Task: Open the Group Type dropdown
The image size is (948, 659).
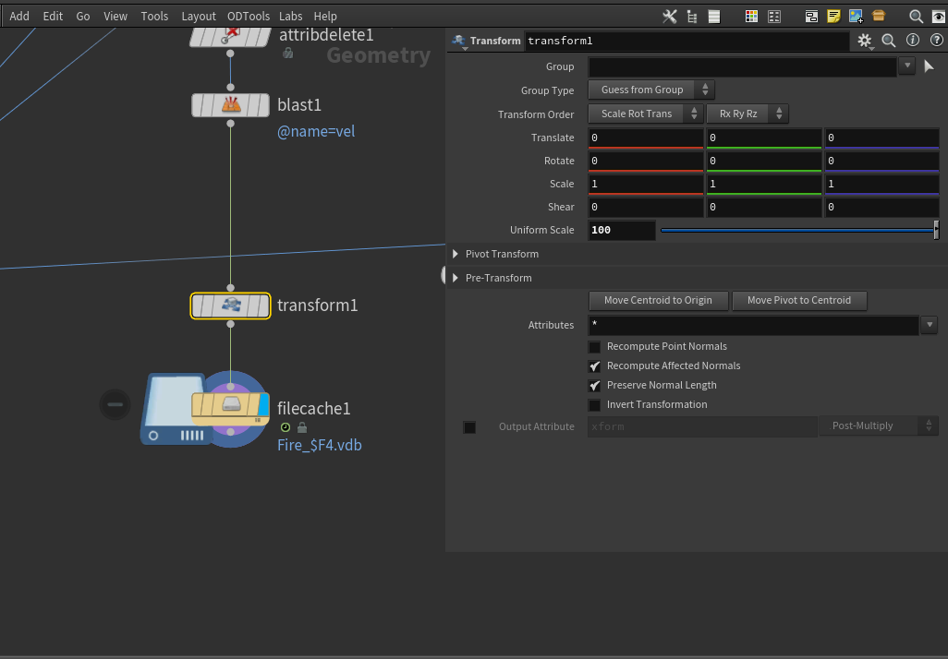Action: point(651,90)
